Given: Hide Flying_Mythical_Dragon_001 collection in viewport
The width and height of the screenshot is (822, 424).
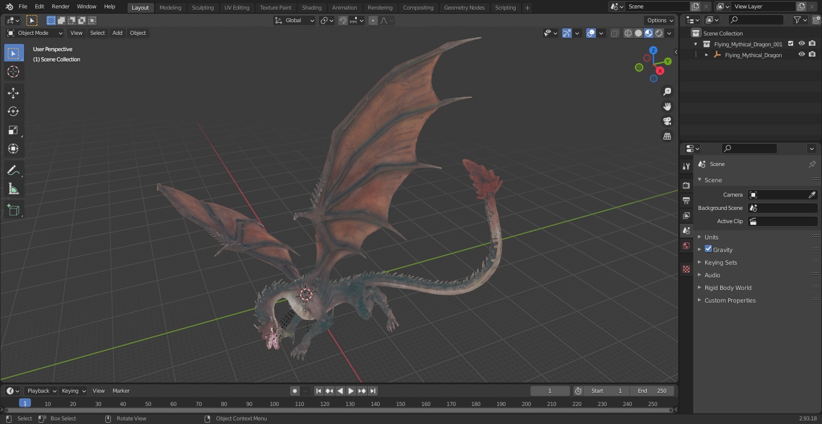Looking at the screenshot, I should click(802, 44).
